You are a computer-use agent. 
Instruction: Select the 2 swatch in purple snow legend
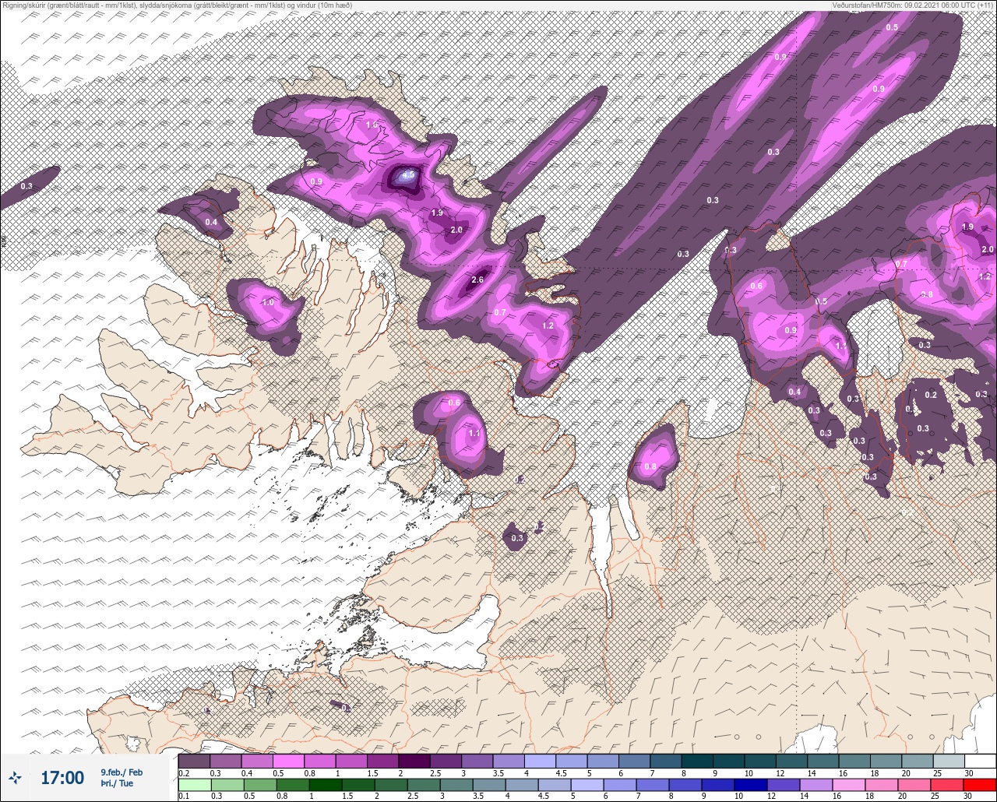(414, 761)
